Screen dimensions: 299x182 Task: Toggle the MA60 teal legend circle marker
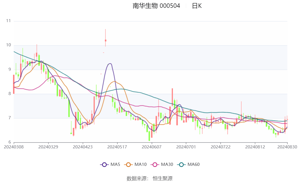click(x=182, y=165)
